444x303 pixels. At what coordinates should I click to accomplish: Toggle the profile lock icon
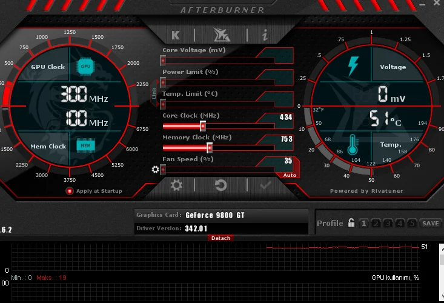pos(351,222)
